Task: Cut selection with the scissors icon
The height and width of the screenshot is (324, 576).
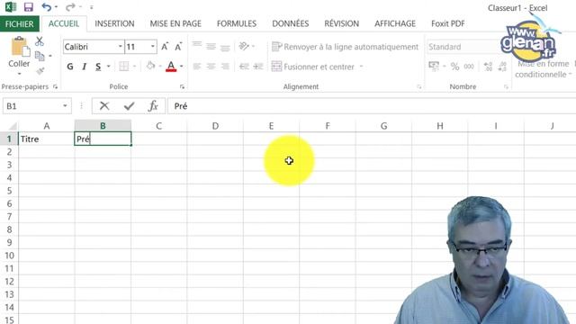Action: point(40,41)
